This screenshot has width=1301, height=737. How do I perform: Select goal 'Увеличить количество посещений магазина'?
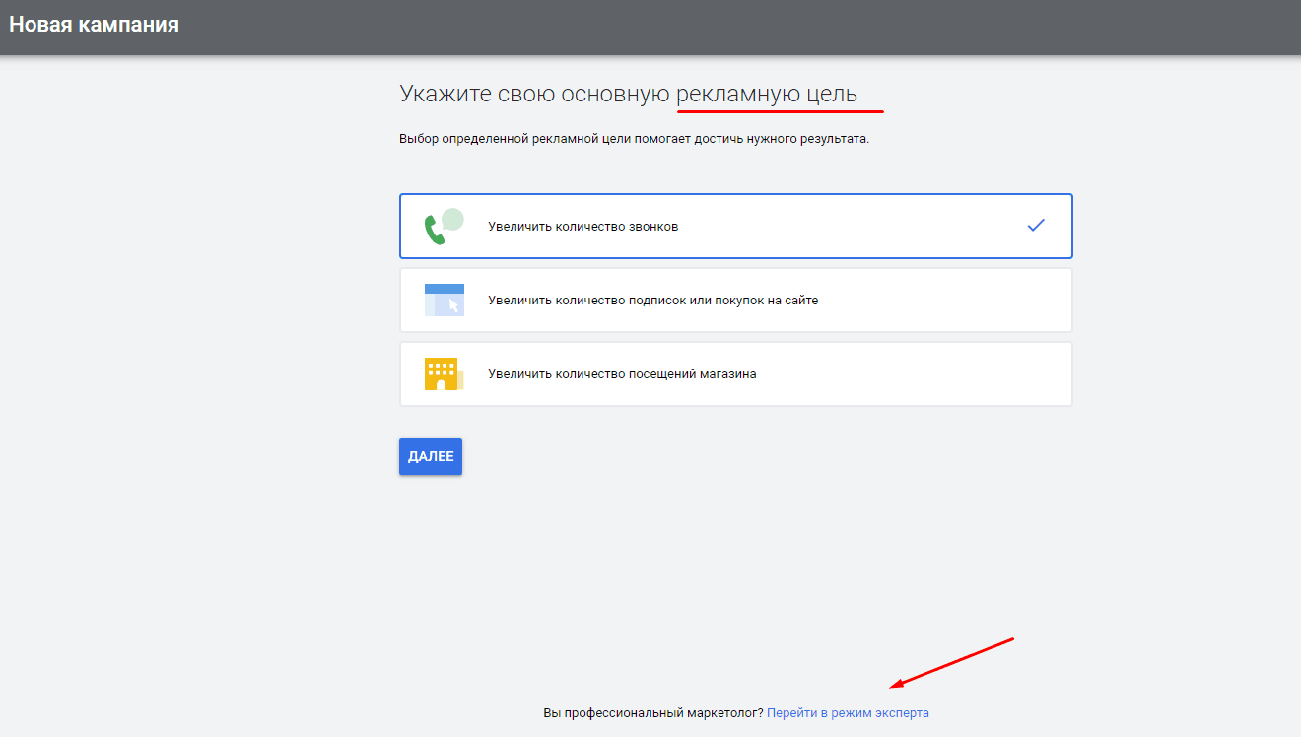pyautogui.click(x=734, y=373)
